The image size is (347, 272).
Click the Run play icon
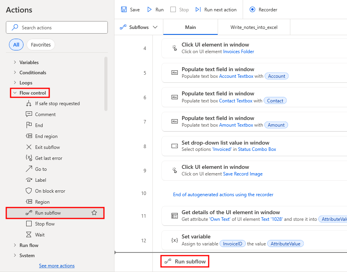[149, 9]
